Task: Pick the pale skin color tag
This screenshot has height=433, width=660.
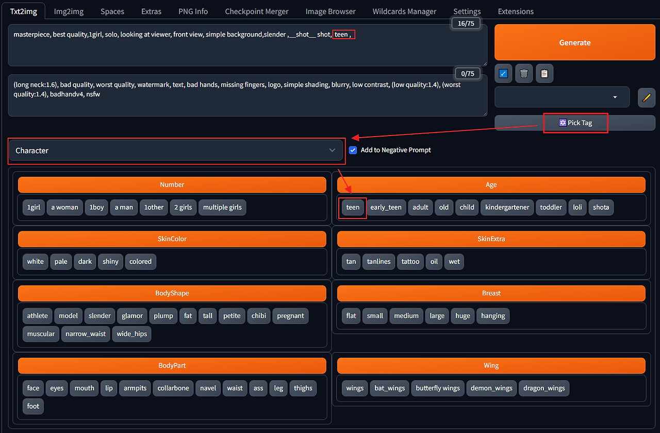Action: pos(61,261)
